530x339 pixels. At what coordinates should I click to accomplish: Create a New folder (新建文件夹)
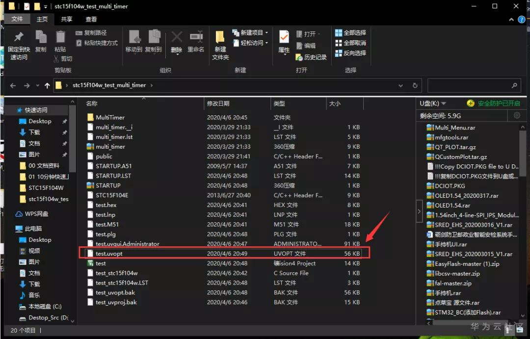pos(220,45)
